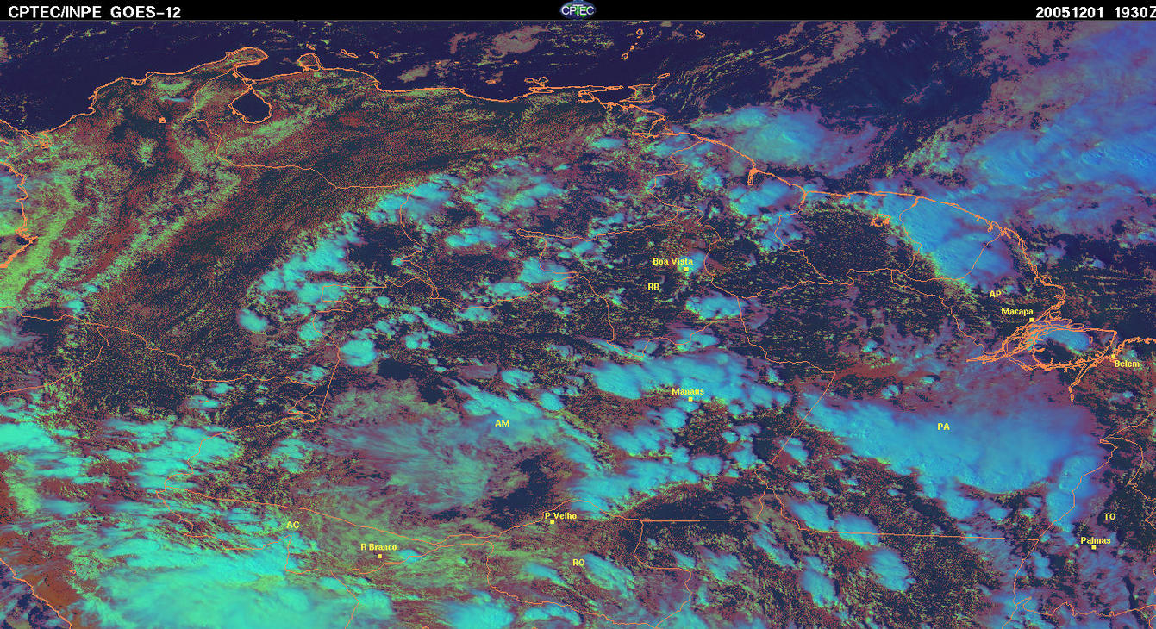The height and width of the screenshot is (629, 1156).
Task: Click the PA state label
Action: [x=943, y=426]
